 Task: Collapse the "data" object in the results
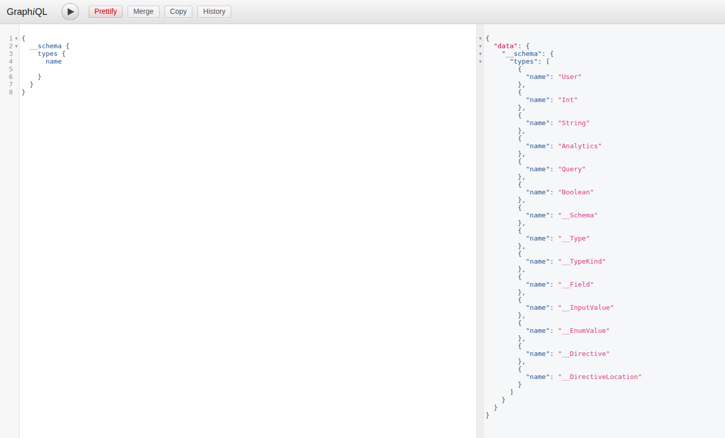click(480, 46)
